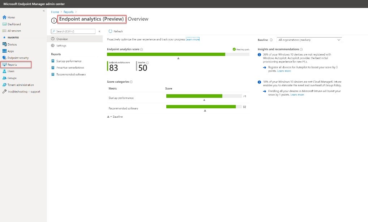
Task: Click the Recommended software score bar
Action: pyautogui.click(x=204, y=106)
